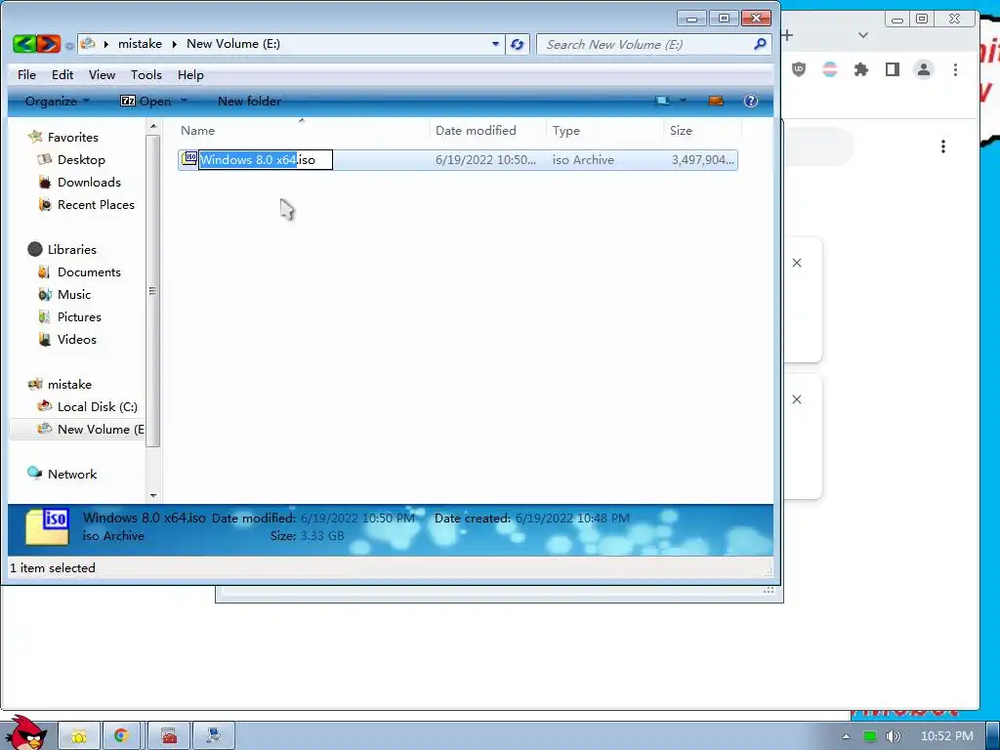Expand the address bar history dropdown
Image resolution: width=1000 pixels, height=750 pixels.
pos(495,44)
